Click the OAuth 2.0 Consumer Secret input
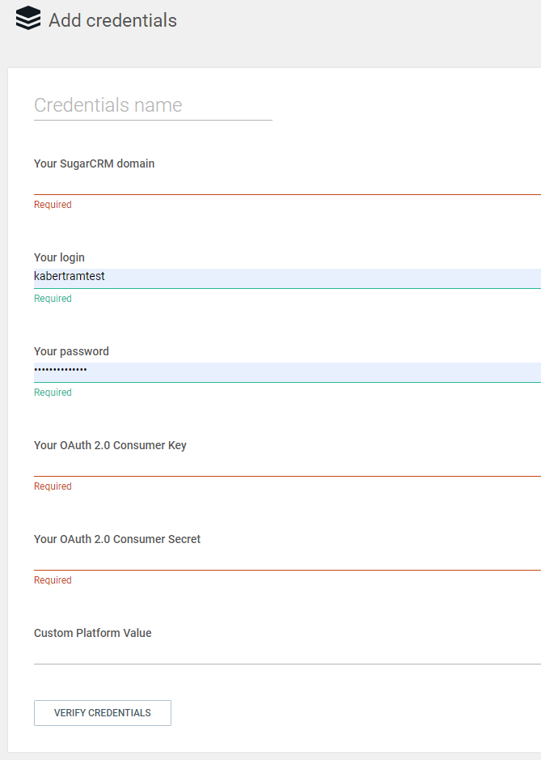Image resolution: width=541 pixels, height=760 pixels. click(287, 559)
